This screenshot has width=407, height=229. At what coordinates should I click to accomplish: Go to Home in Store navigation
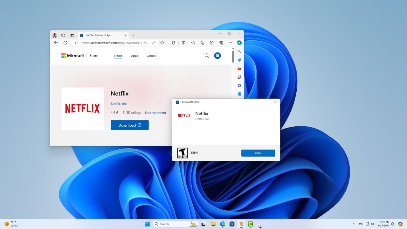click(x=118, y=56)
